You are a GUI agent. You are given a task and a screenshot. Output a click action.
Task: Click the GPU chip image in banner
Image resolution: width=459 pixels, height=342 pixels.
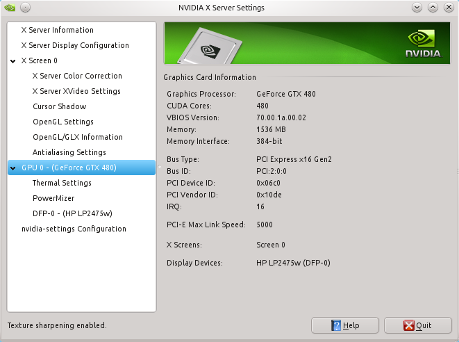[x=210, y=47]
